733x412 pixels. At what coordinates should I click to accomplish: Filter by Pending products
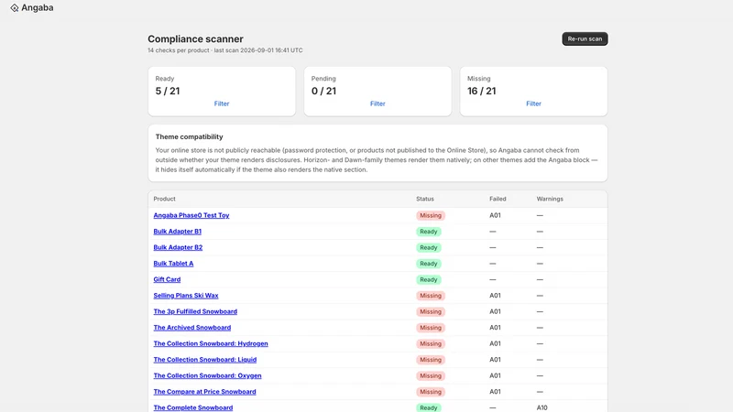coord(377,103)
